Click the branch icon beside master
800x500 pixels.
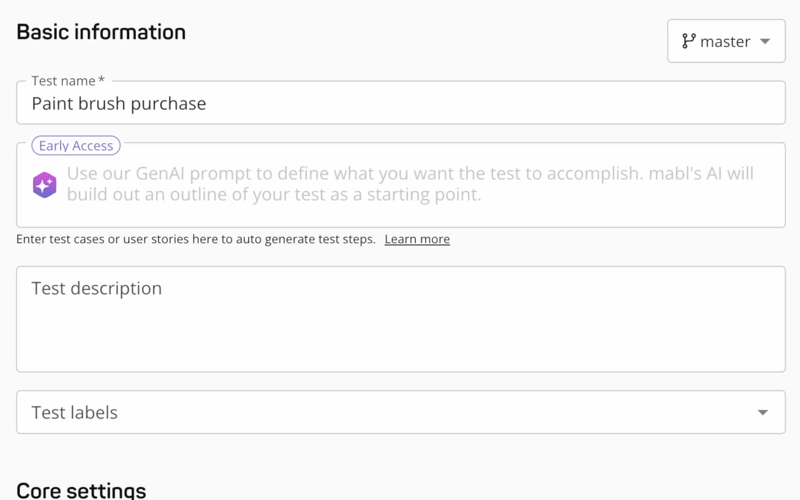tap(690, 41)
